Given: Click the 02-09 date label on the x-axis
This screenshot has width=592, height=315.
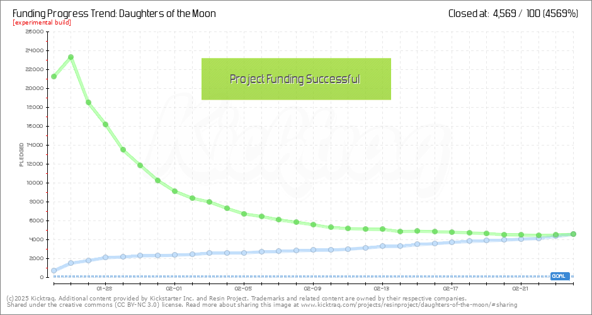Looking at the screenshot, I should pyautogui.click(x=313, y=289).
